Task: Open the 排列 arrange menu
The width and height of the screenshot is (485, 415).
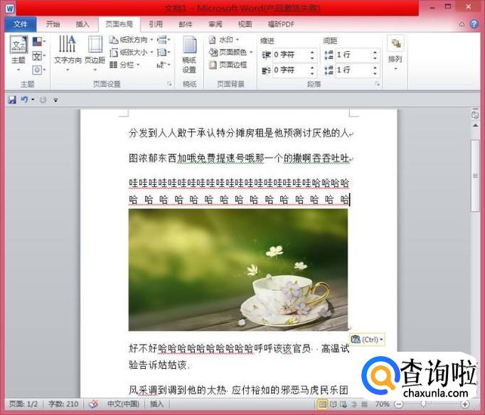Action: point(395,53)
